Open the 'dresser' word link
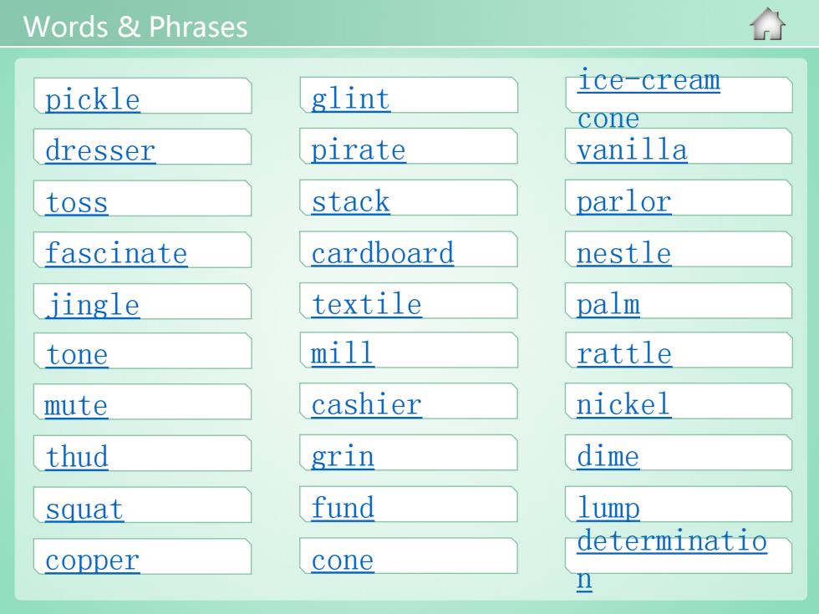The image size is (819, 614). 100,150
